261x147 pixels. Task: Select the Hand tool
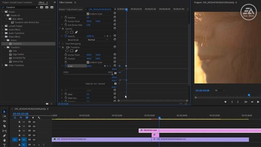(4, 140)
